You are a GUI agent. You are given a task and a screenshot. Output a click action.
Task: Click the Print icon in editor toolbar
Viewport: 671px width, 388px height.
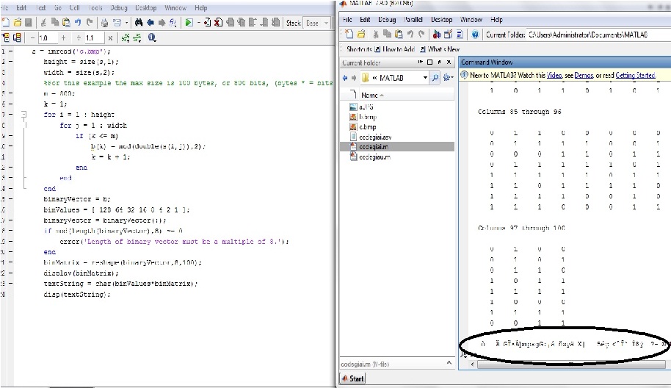[x=106, y=23]
